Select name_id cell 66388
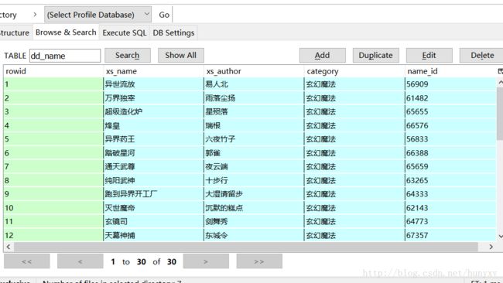This screenshot has height=283, width=503. [x=450, y=153]
